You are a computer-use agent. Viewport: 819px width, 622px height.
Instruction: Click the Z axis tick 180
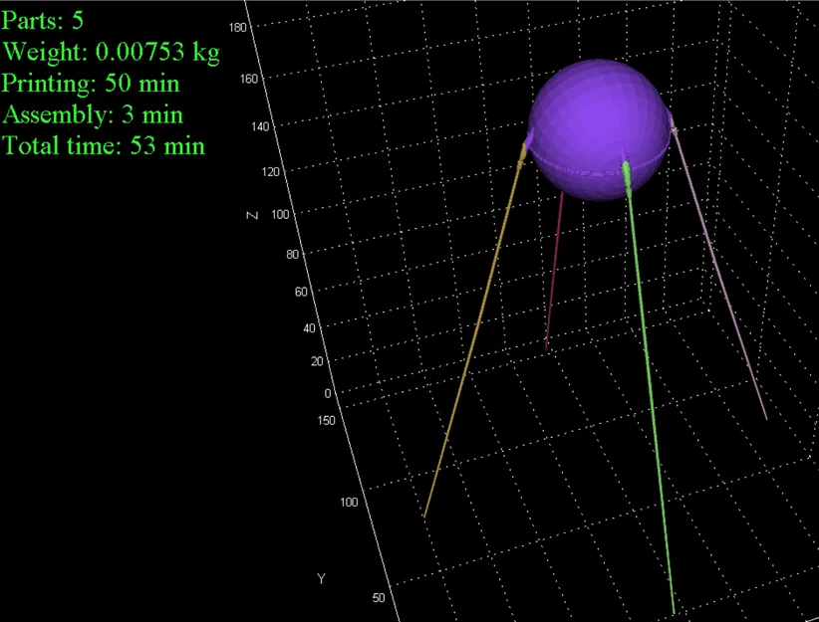tap(238, 28)
